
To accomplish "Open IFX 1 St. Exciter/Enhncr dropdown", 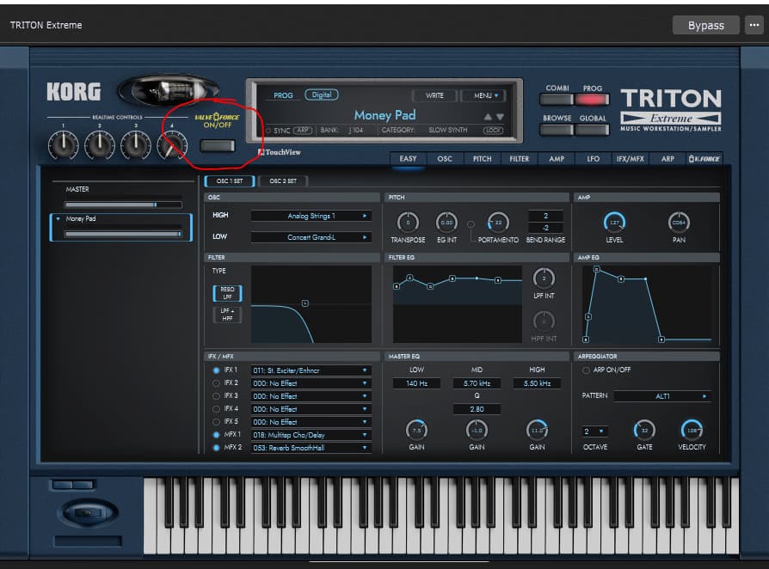I will pyautogui.click(x=311, y=370).
